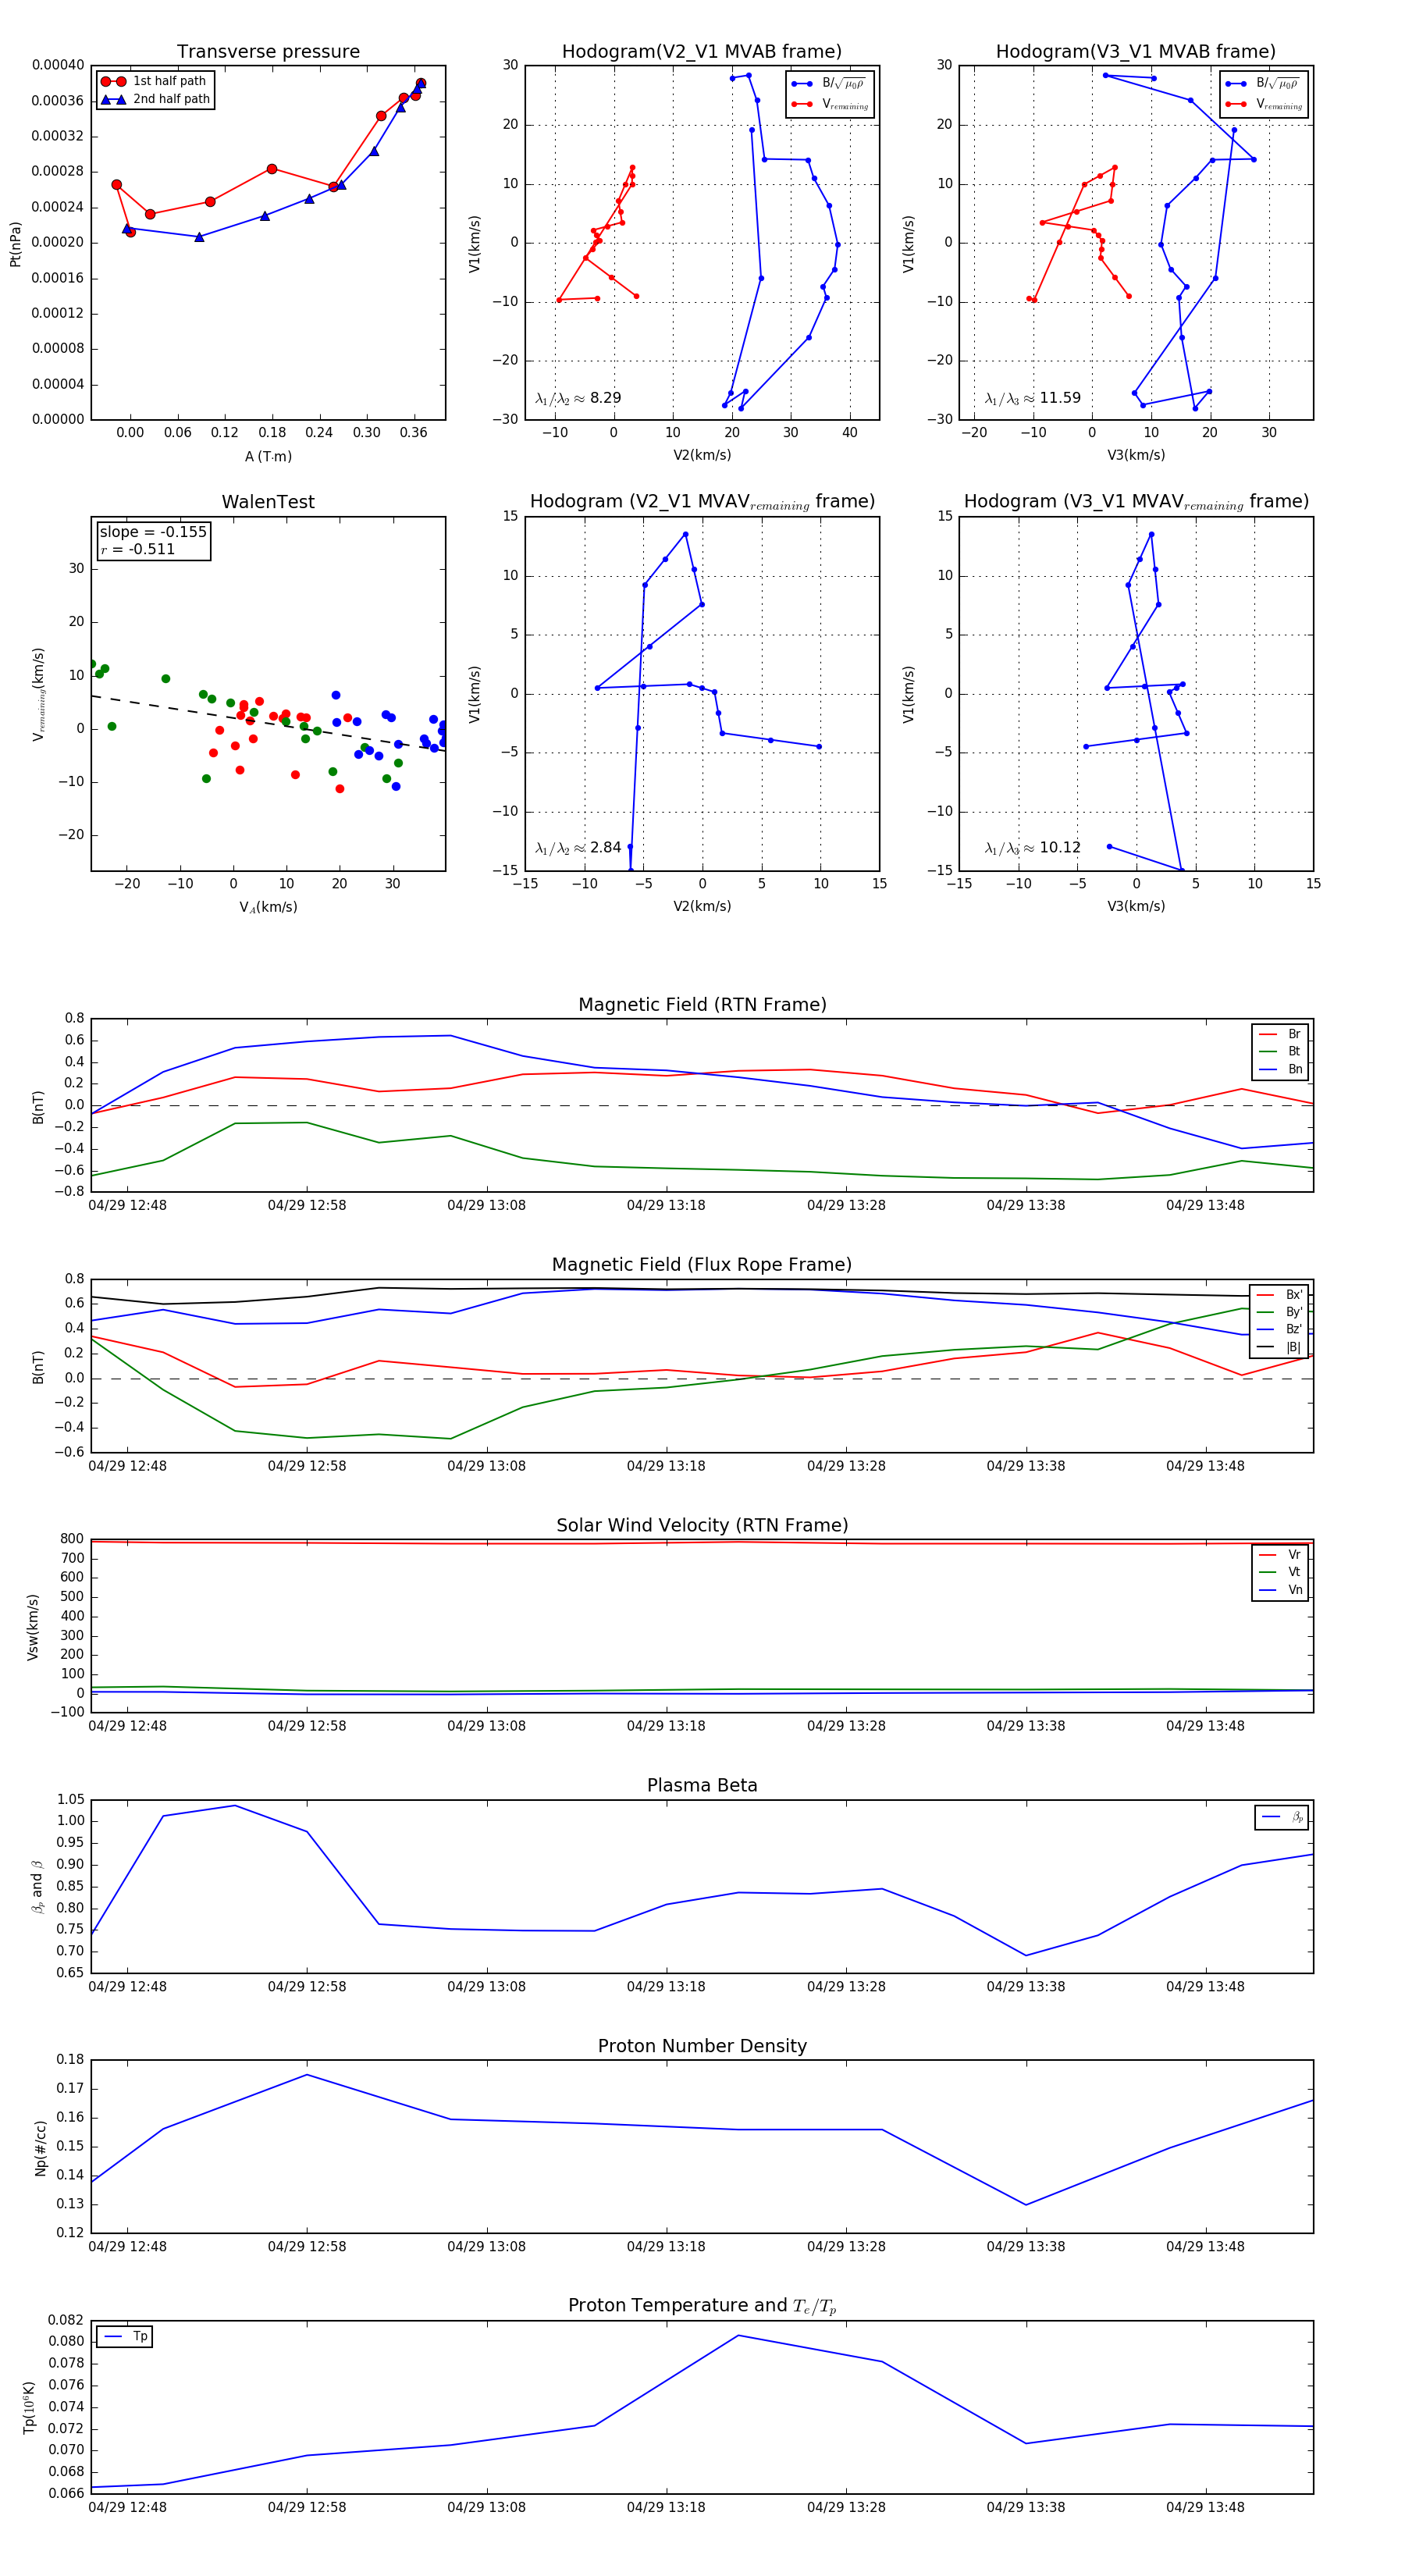This screenshot has width=1405, height=2576.
Task: Click the 'Solar Wind Velocity (RTN Frame)' title
Action: click(702, 1525)
